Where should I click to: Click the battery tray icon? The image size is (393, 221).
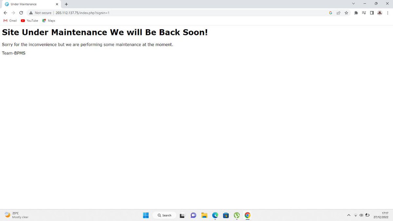[367, 215]
